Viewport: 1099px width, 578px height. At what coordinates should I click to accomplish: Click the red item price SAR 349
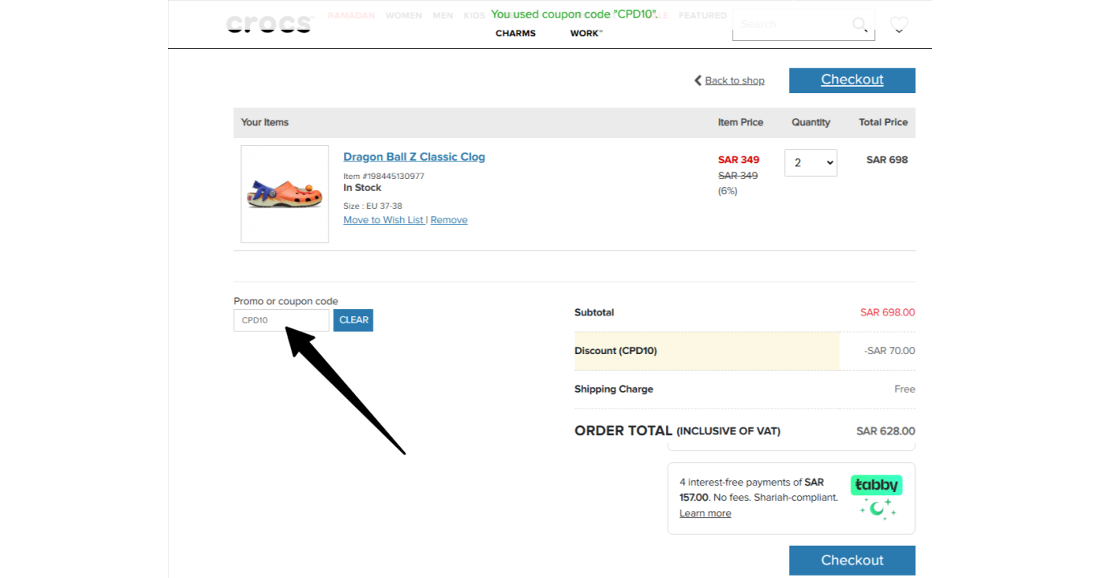[x=738, y=160]
